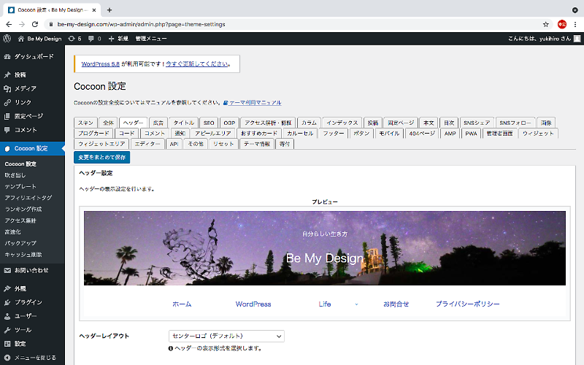Click 変更をまとめて保存 button
Viewport: 584px width, 365px height.
[x=101, y=157]
